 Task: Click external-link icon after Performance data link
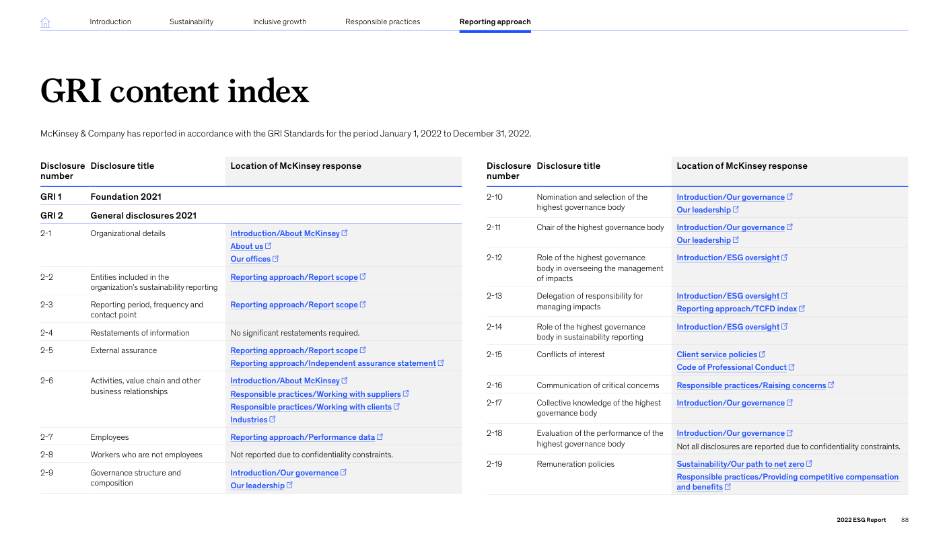point(380,437)
